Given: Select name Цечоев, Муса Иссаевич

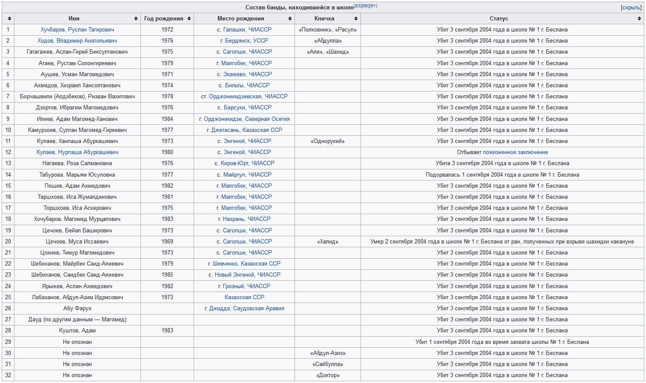Looking at the screenshot, I should [77, 242].
